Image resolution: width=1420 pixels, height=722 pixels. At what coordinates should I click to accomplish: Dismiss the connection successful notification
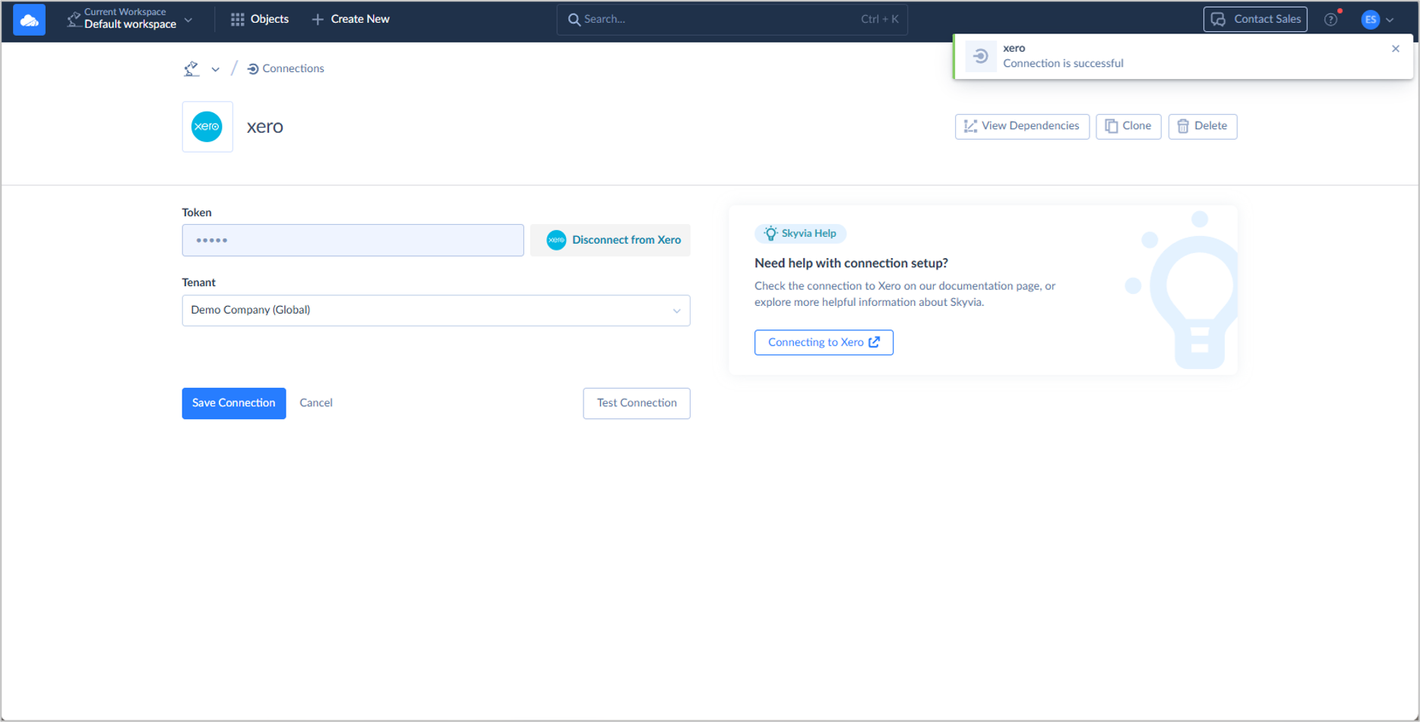1396,49
